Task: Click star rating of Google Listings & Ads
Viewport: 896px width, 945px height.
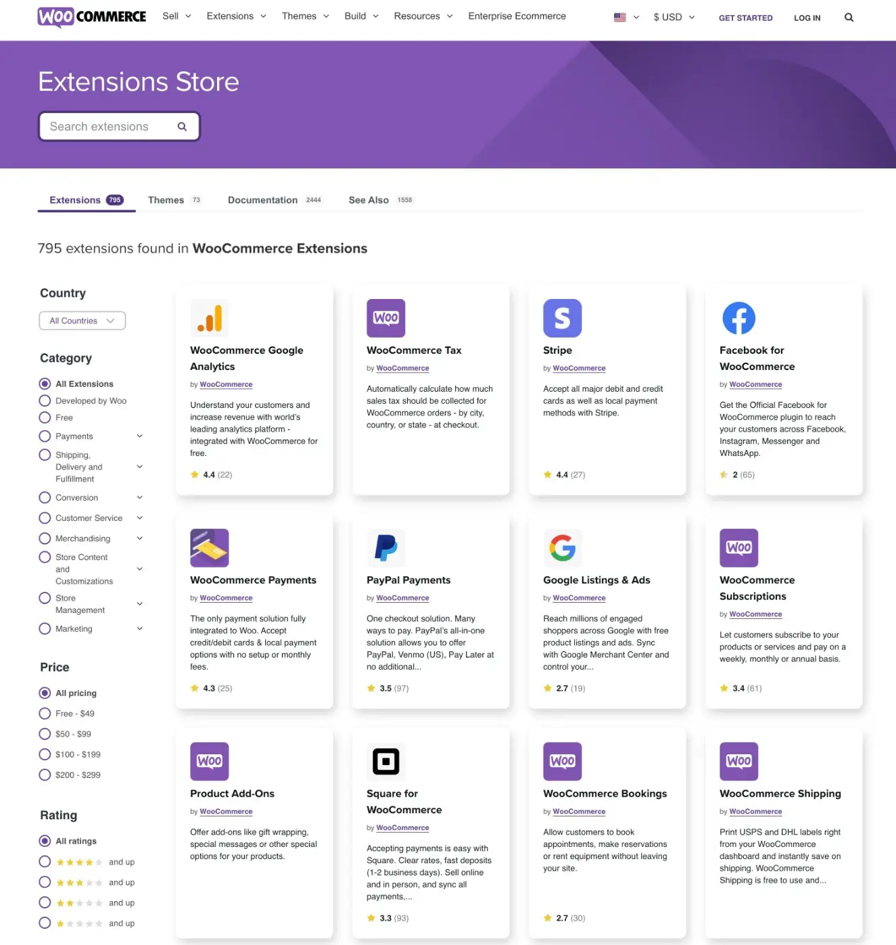Action: 564,689
